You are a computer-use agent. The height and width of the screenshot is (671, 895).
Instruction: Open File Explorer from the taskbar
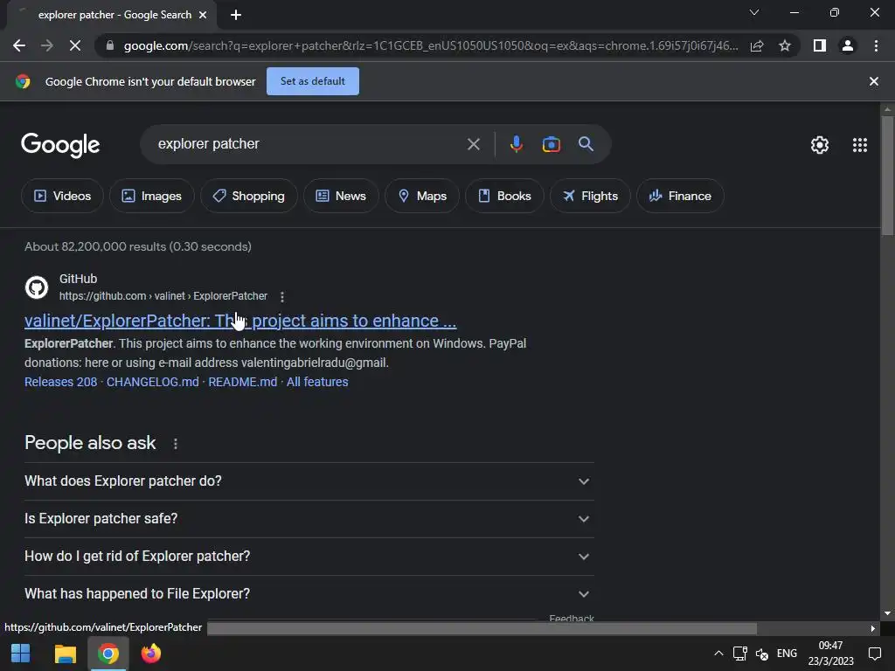(x=65, y=654)
